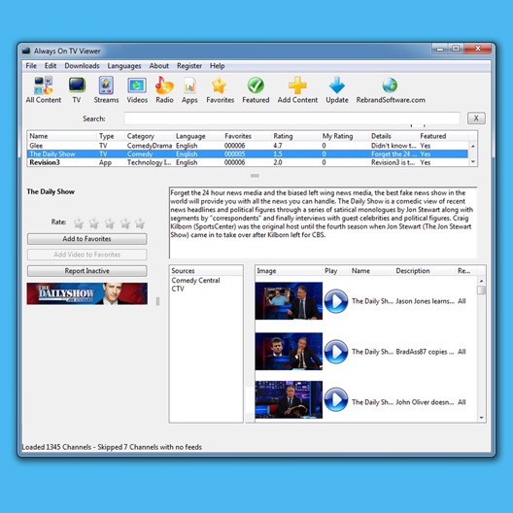The height and width of the screenshot is (513, 513).
Task: Select Comedy Central in Sources list
Action: point(195,281)
